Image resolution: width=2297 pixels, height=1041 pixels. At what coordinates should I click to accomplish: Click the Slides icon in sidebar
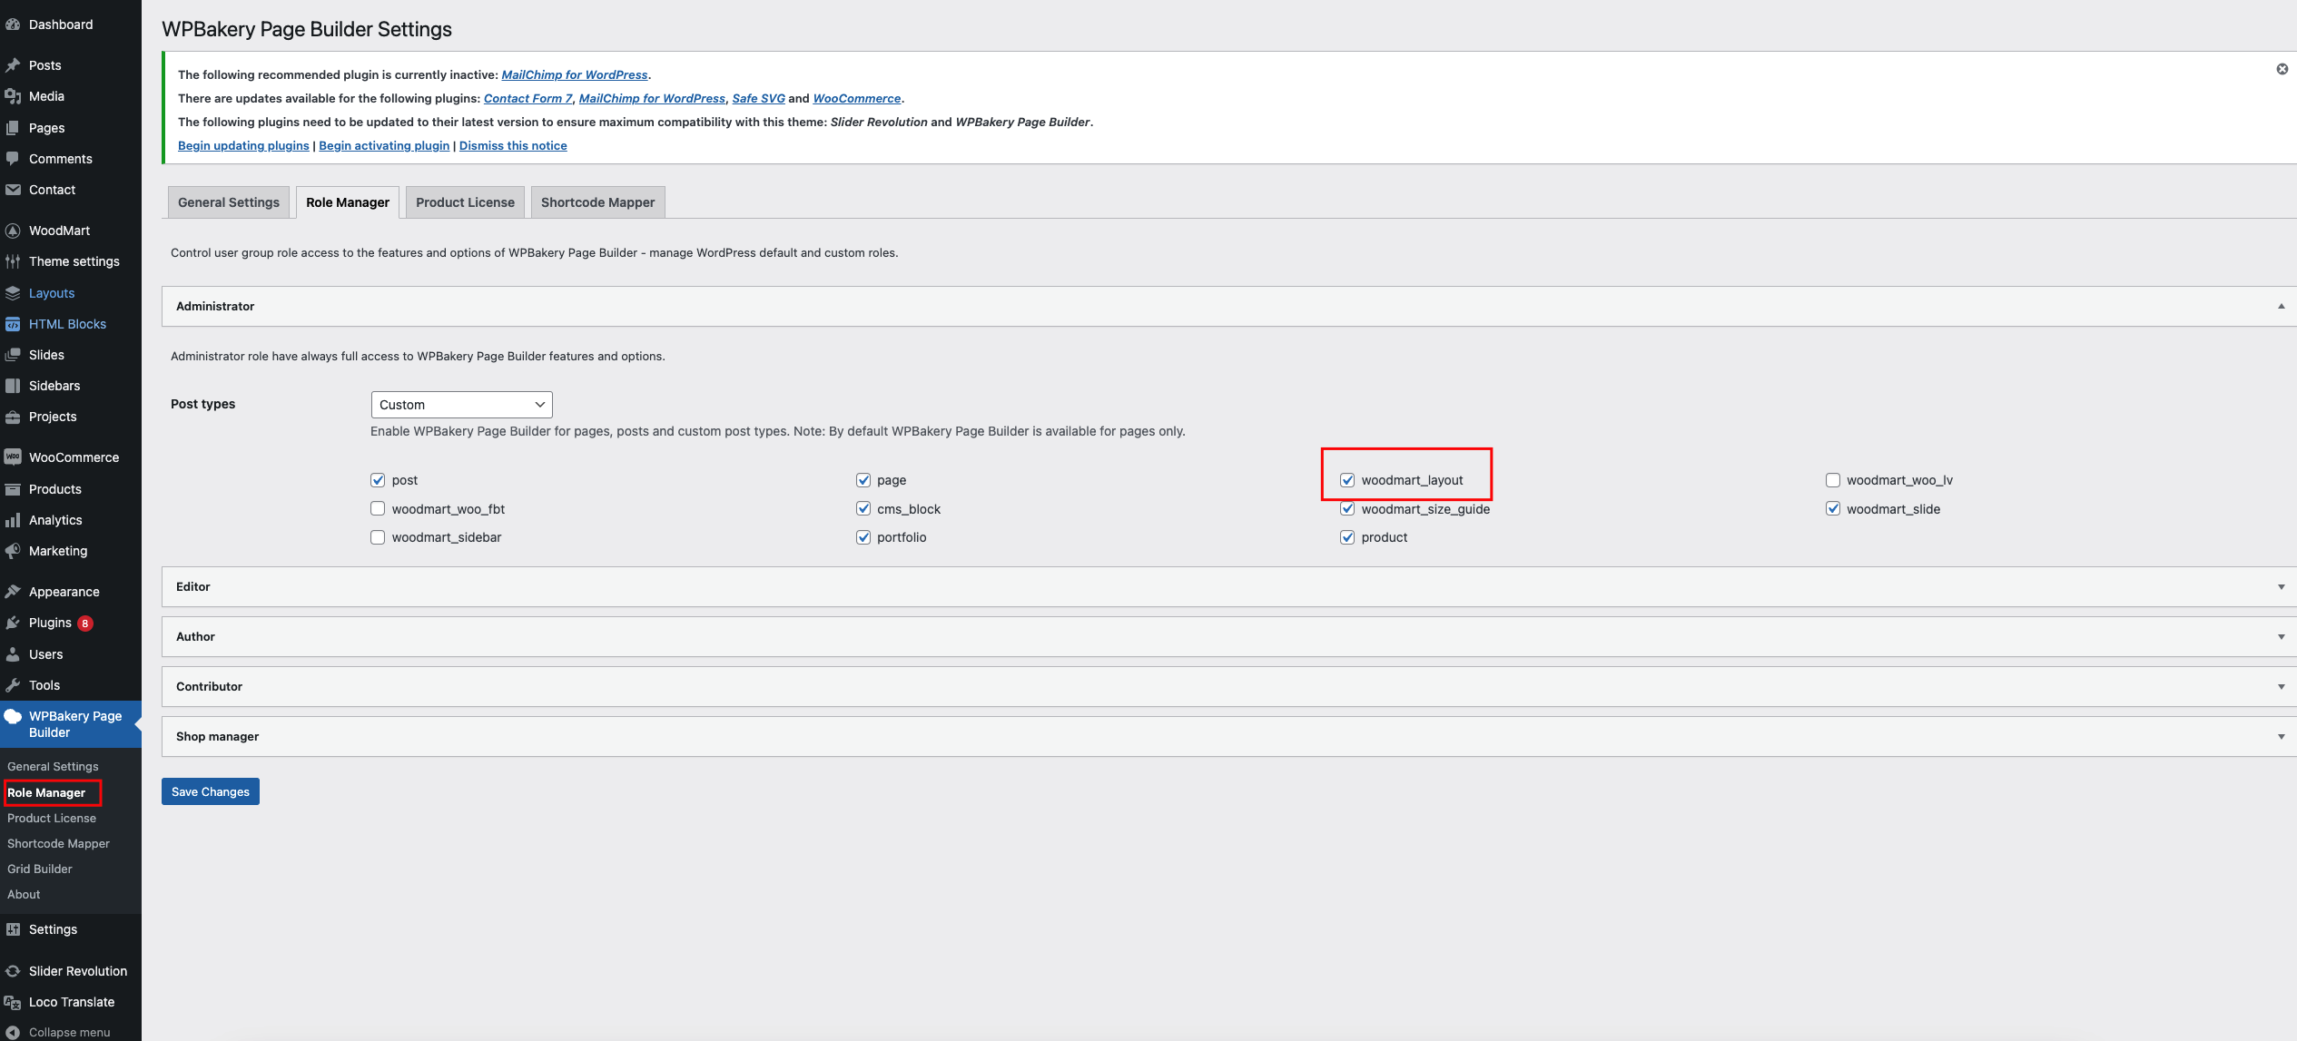tap(13, 355)
